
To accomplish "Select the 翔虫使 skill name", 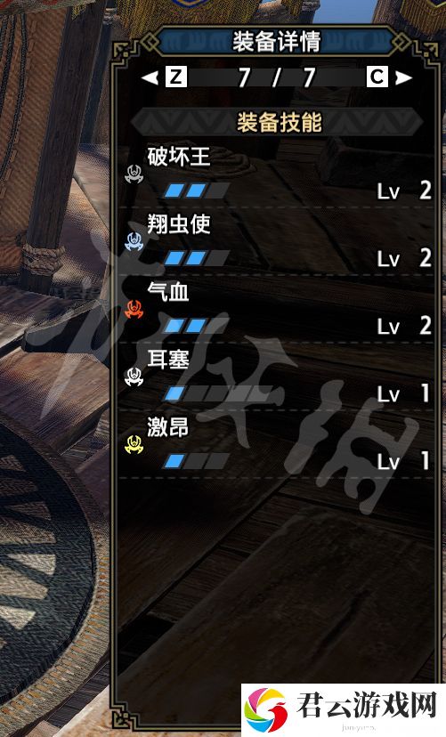I will pos(179,224).
